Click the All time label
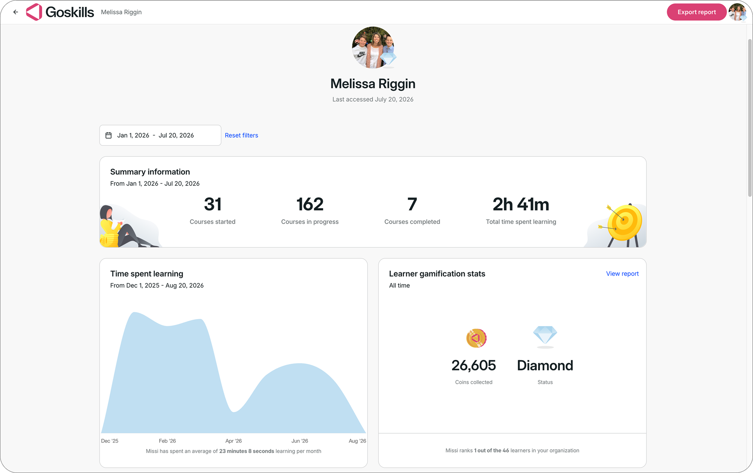The image size is (753, 473). point(399,285)
